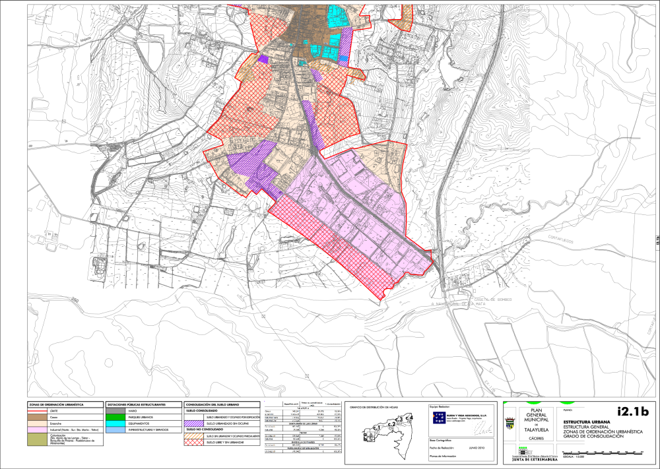Click the GRÁFICO DE DISTRIBUCIÓN DE HOJAS heading
660x469 pixels.
(x=374, y=407)
